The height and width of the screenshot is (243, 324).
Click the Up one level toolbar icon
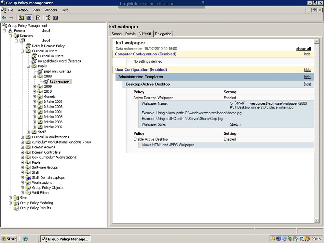(x=21, y=18)
